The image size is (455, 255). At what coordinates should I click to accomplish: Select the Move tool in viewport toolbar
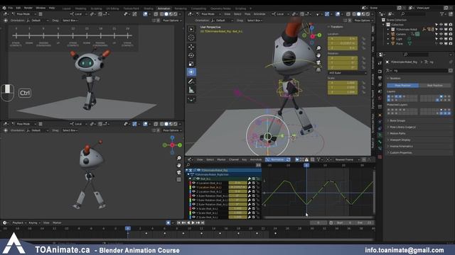[x=191, y=47]
